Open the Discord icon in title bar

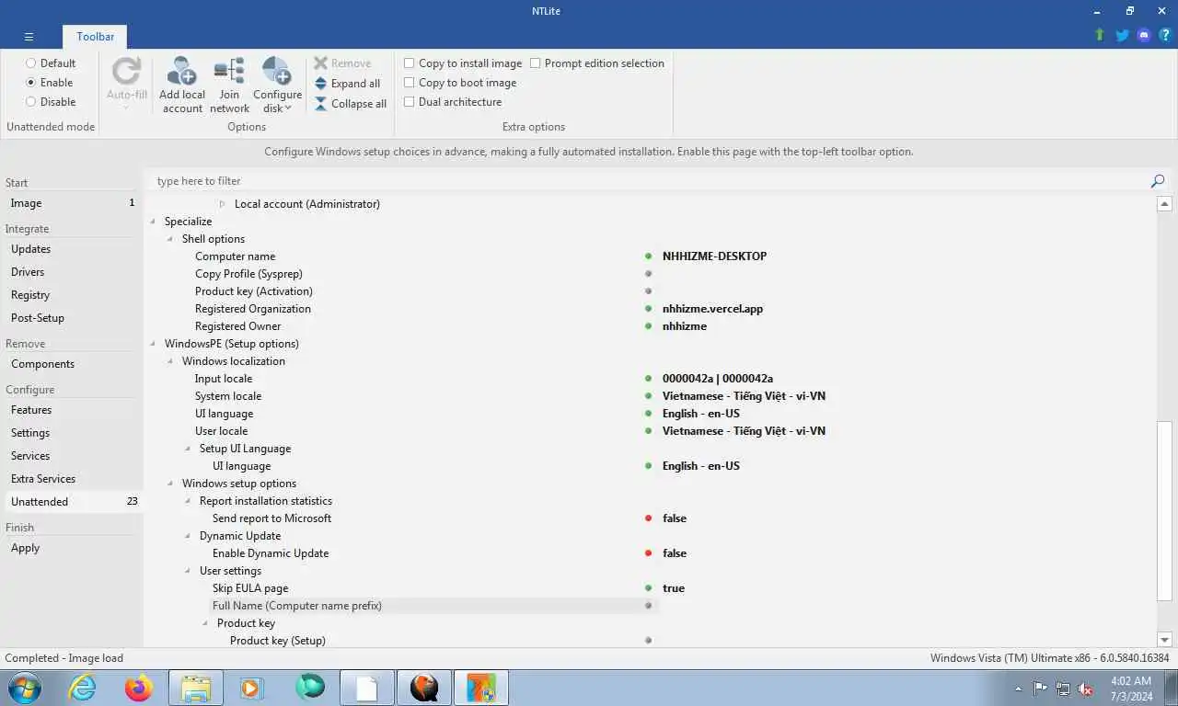point(1144,35)
